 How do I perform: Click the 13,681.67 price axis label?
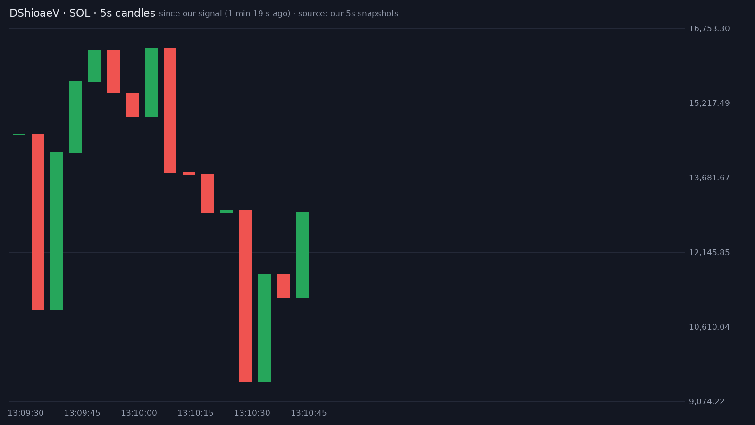tap(709, 178)
